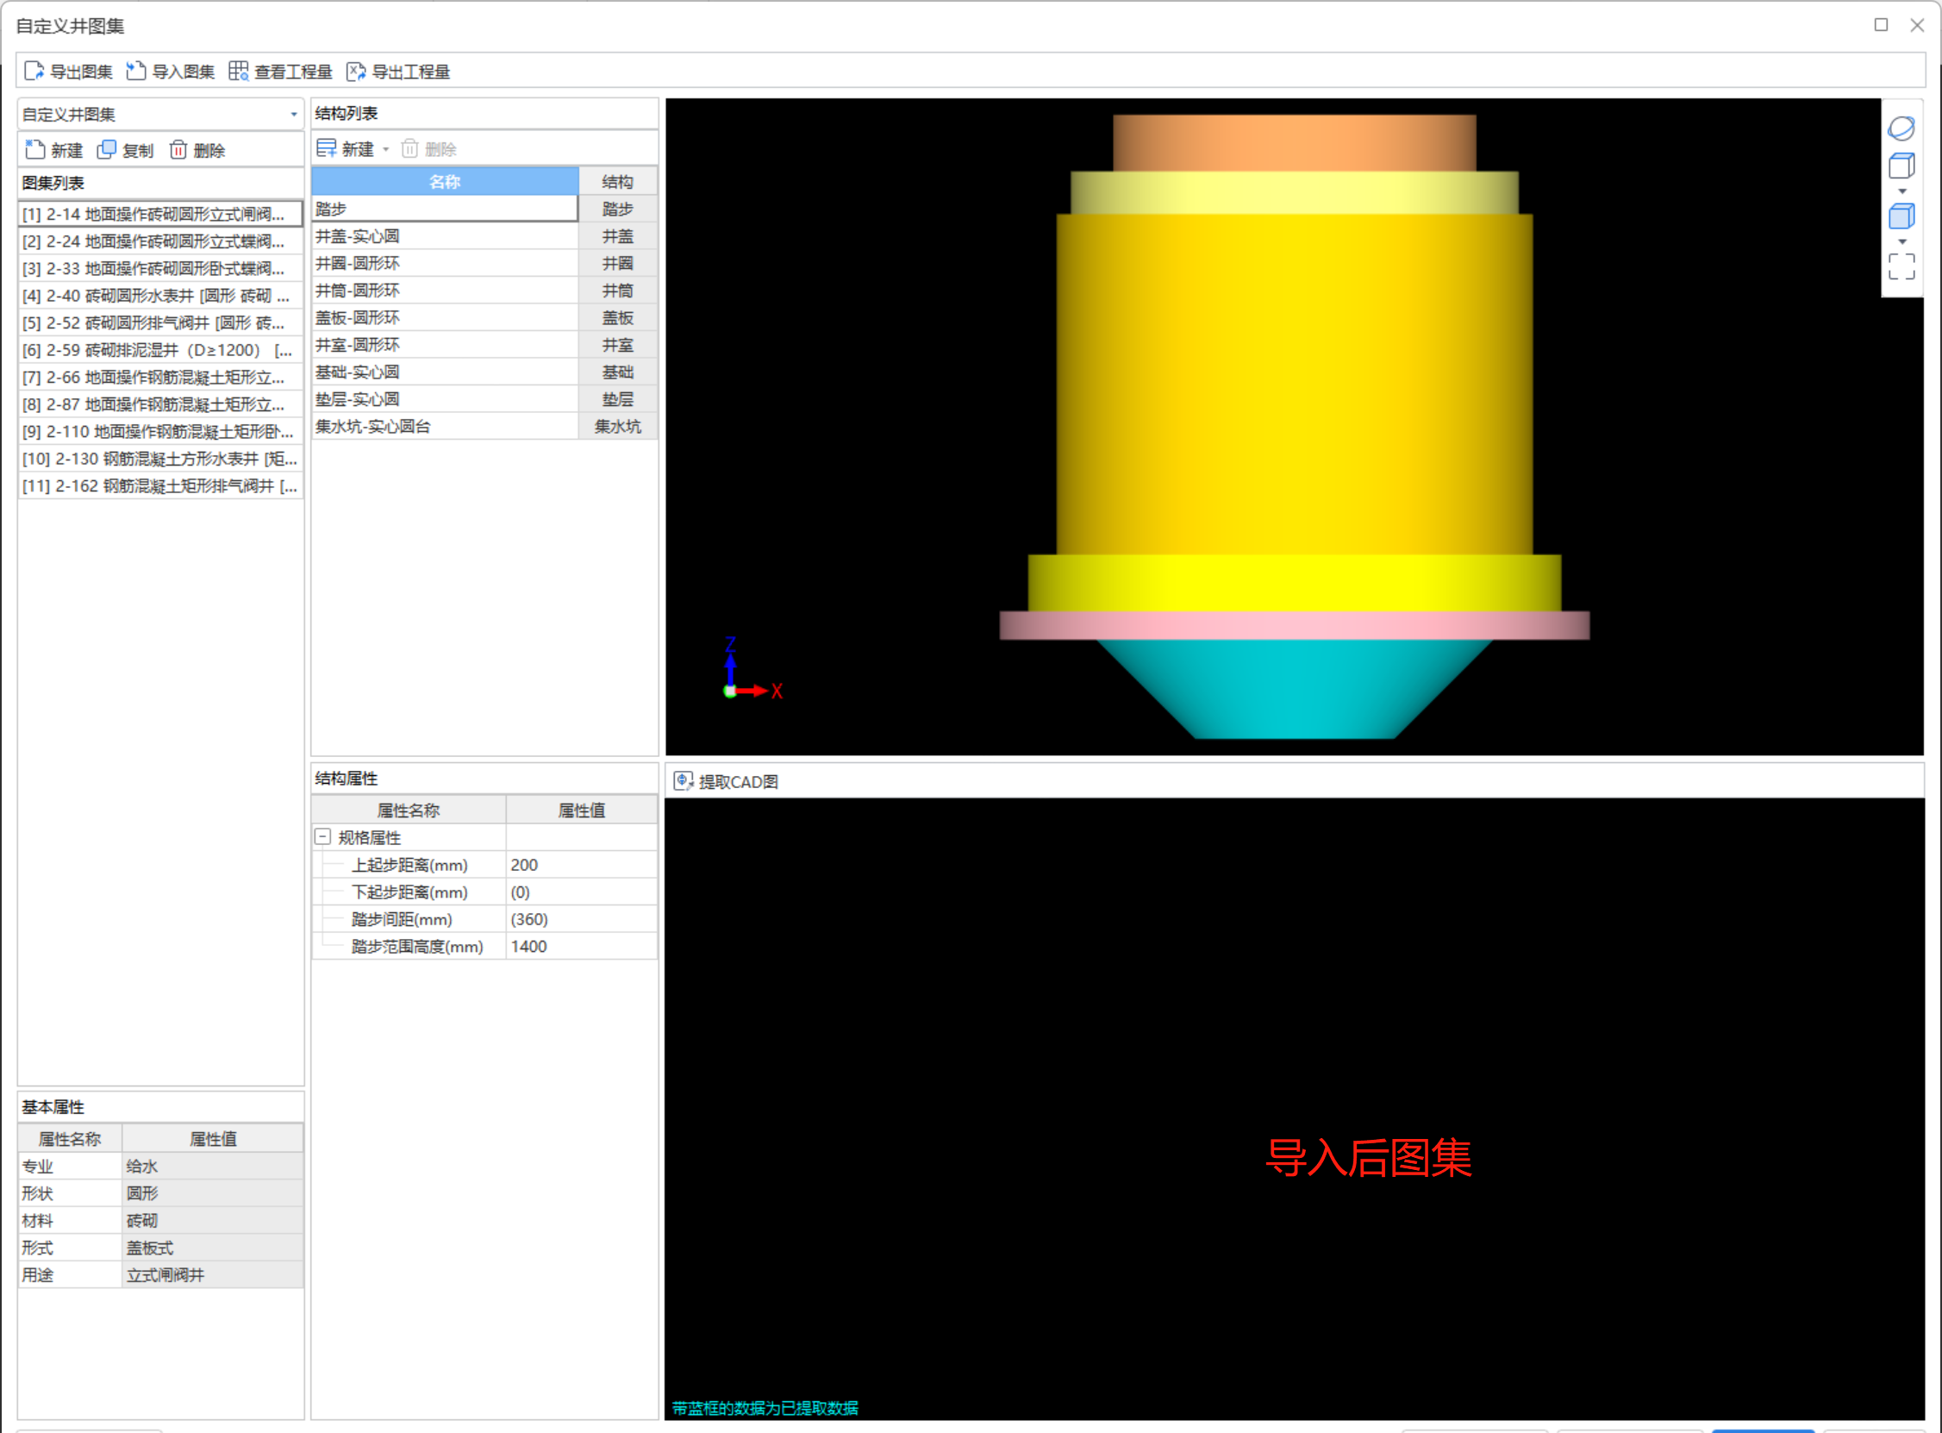Expand view direction arrow below top-view cube
Image resolution: width=1942 pixels, height=1433 pixels.
tap(1902, 191)
